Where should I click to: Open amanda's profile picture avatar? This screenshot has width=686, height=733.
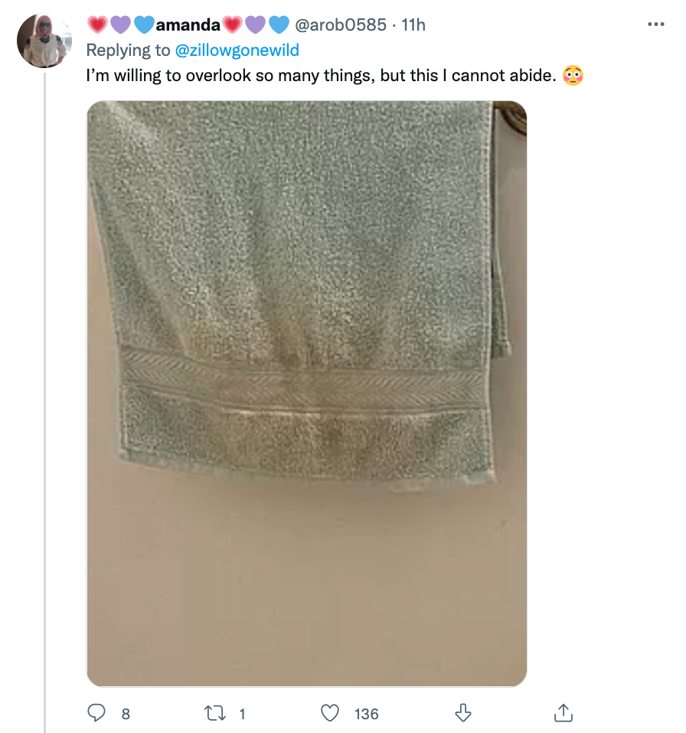coord(44,41)
